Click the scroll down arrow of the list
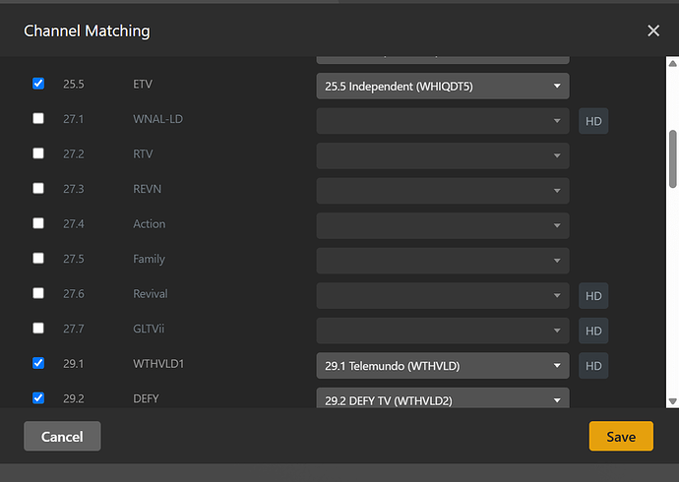679x482 pixels. [672, 400]
